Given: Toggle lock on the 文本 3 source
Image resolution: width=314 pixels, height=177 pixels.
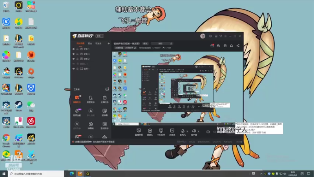Looking at the screenshot, I should pyautogui.click(x=77, y=54).
